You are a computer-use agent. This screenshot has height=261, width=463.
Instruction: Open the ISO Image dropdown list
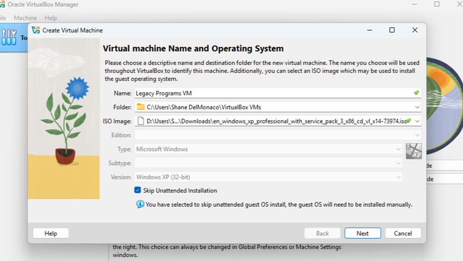tap(417, 121)
